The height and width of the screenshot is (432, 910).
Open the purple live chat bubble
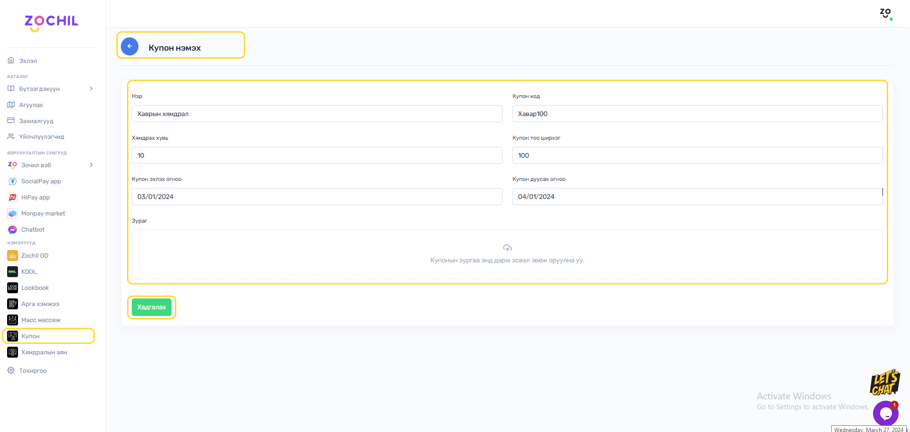(885, 413)
